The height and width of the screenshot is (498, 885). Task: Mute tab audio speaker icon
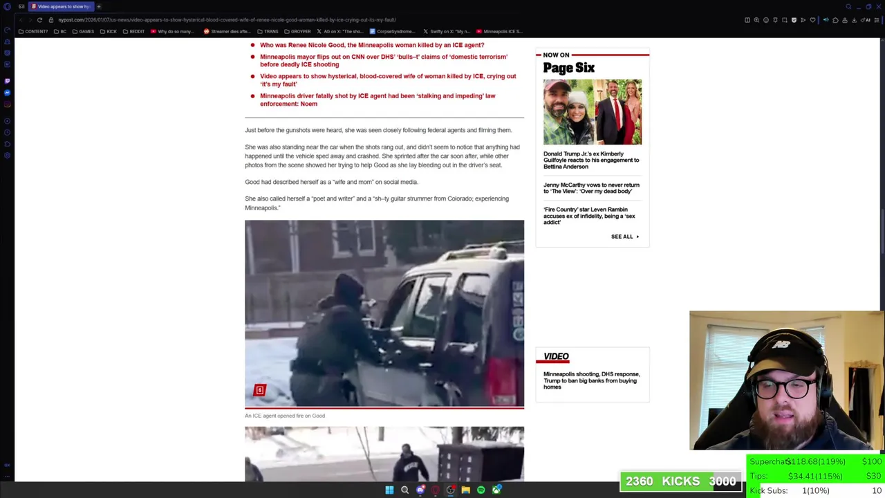point(826,20)
